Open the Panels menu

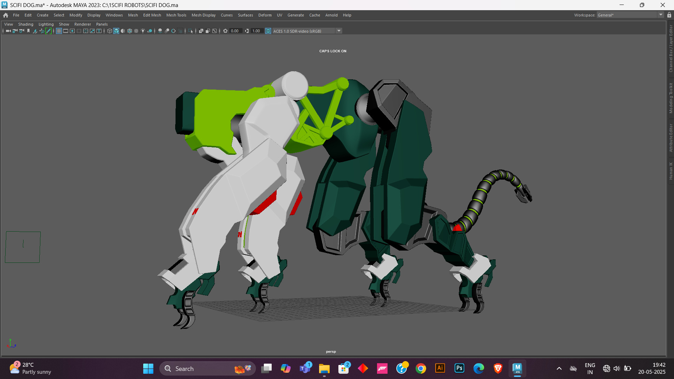tap(102, 24)
